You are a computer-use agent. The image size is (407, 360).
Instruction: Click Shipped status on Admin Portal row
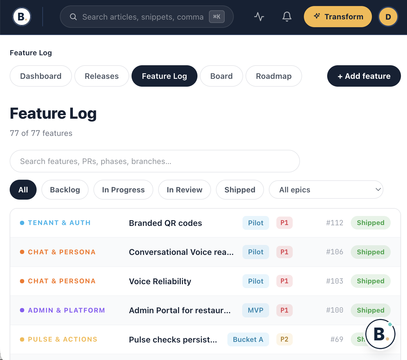click(x=371, y=310)
